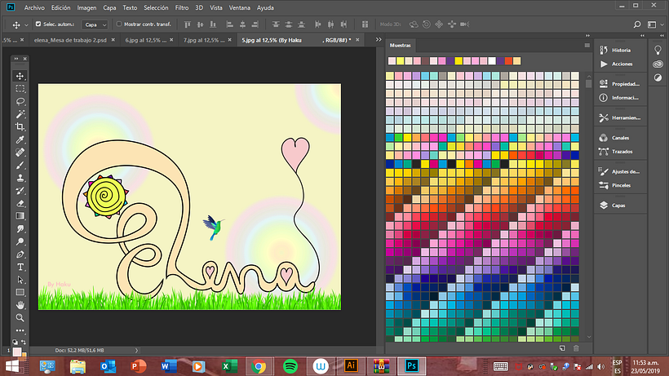Select the Zoom tool in toolbox
The height and width of the screenshot is (376, 669).
tap(20, 317)
